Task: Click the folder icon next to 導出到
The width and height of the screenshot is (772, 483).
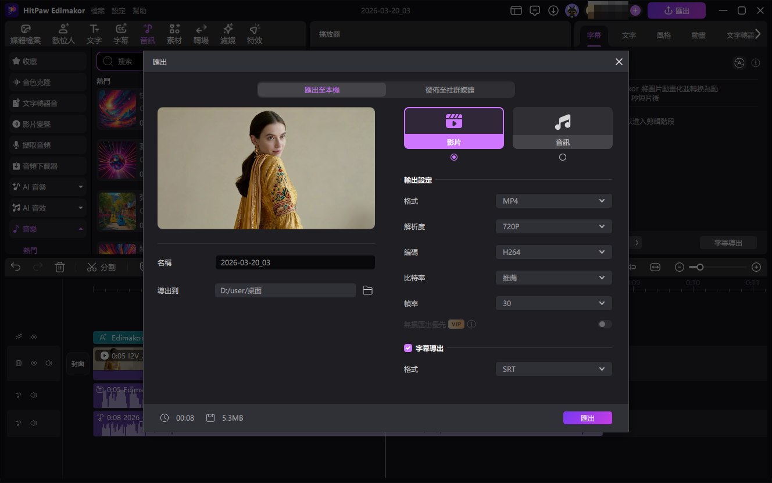Action: [x=367, y=290]
